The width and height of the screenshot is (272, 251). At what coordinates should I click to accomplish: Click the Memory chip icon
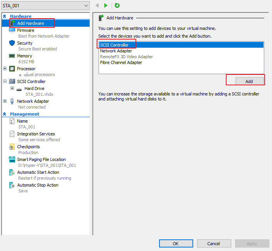point(12,56)
